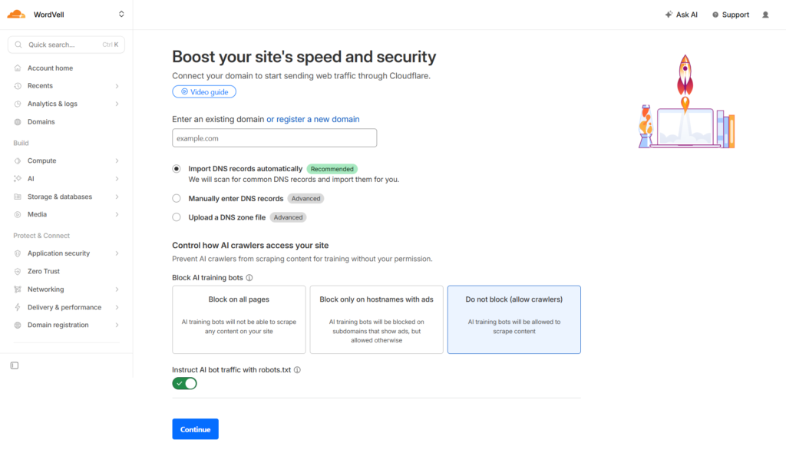Open the Ask AI assistant
Image resolution: width=786 pixels, height=453 pixels.
[x=681, y=14]
